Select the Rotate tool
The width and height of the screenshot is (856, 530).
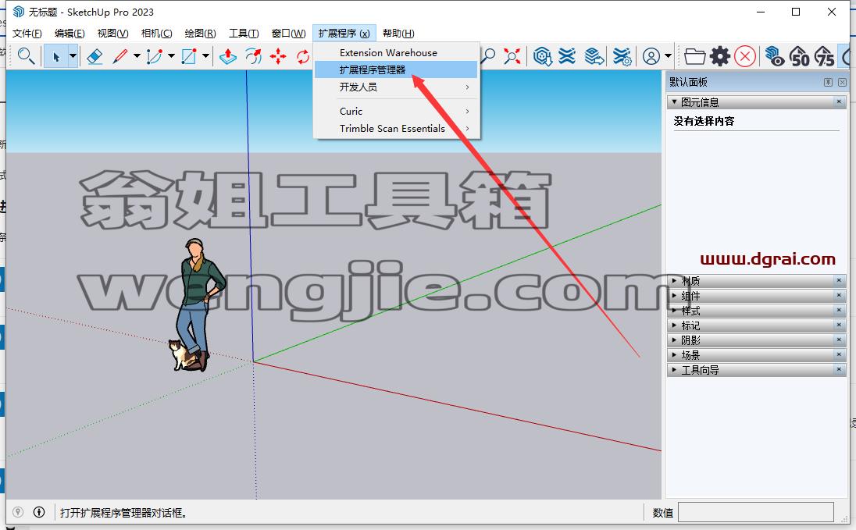tap(303, 55)
